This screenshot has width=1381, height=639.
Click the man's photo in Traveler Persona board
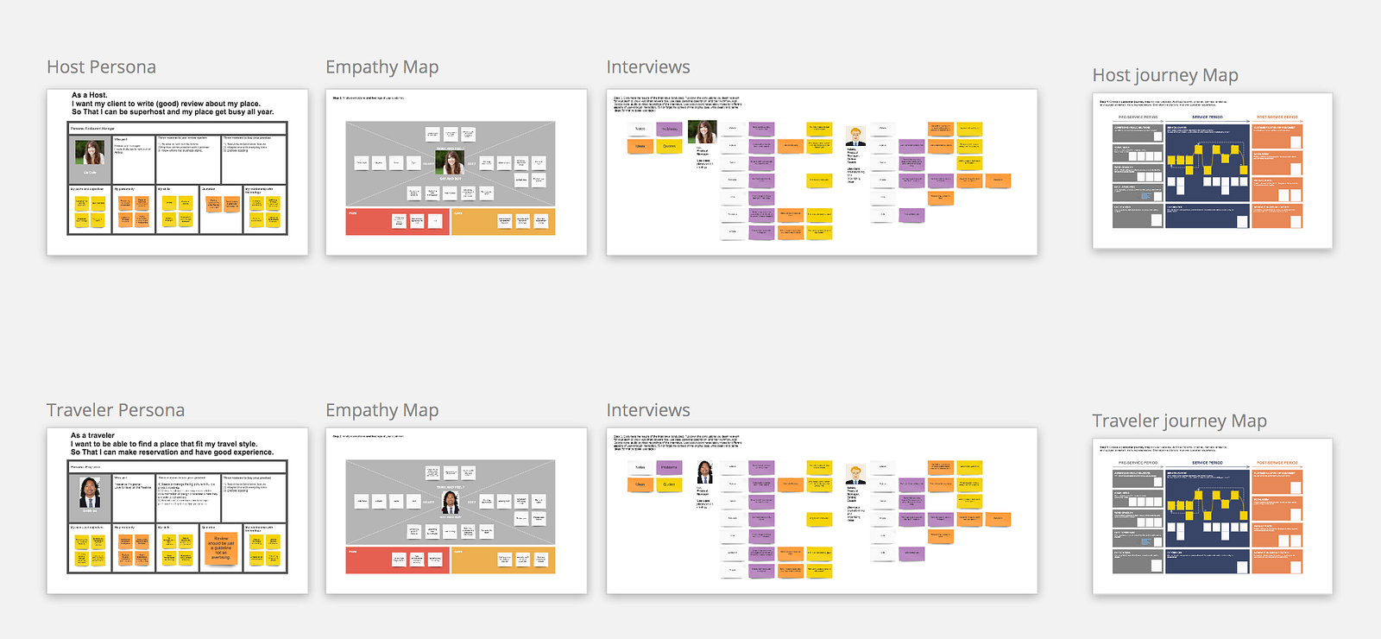coord(90,492)
